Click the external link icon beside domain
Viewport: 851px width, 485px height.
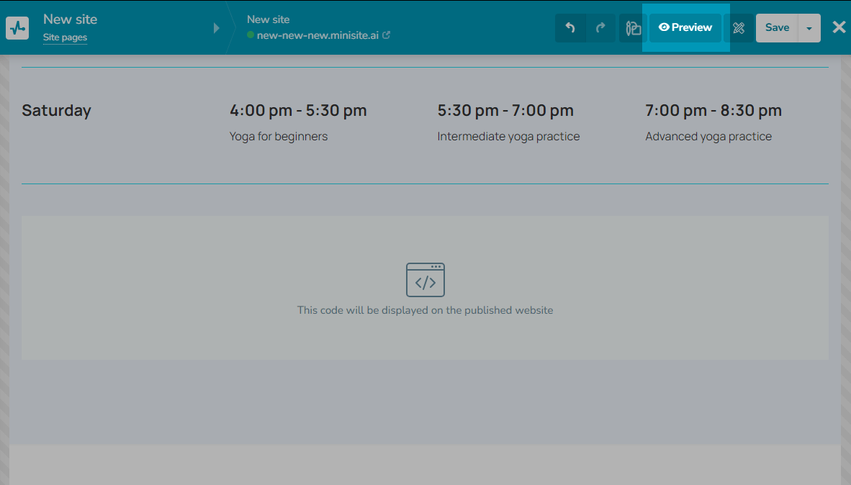(x=387, y=35)
